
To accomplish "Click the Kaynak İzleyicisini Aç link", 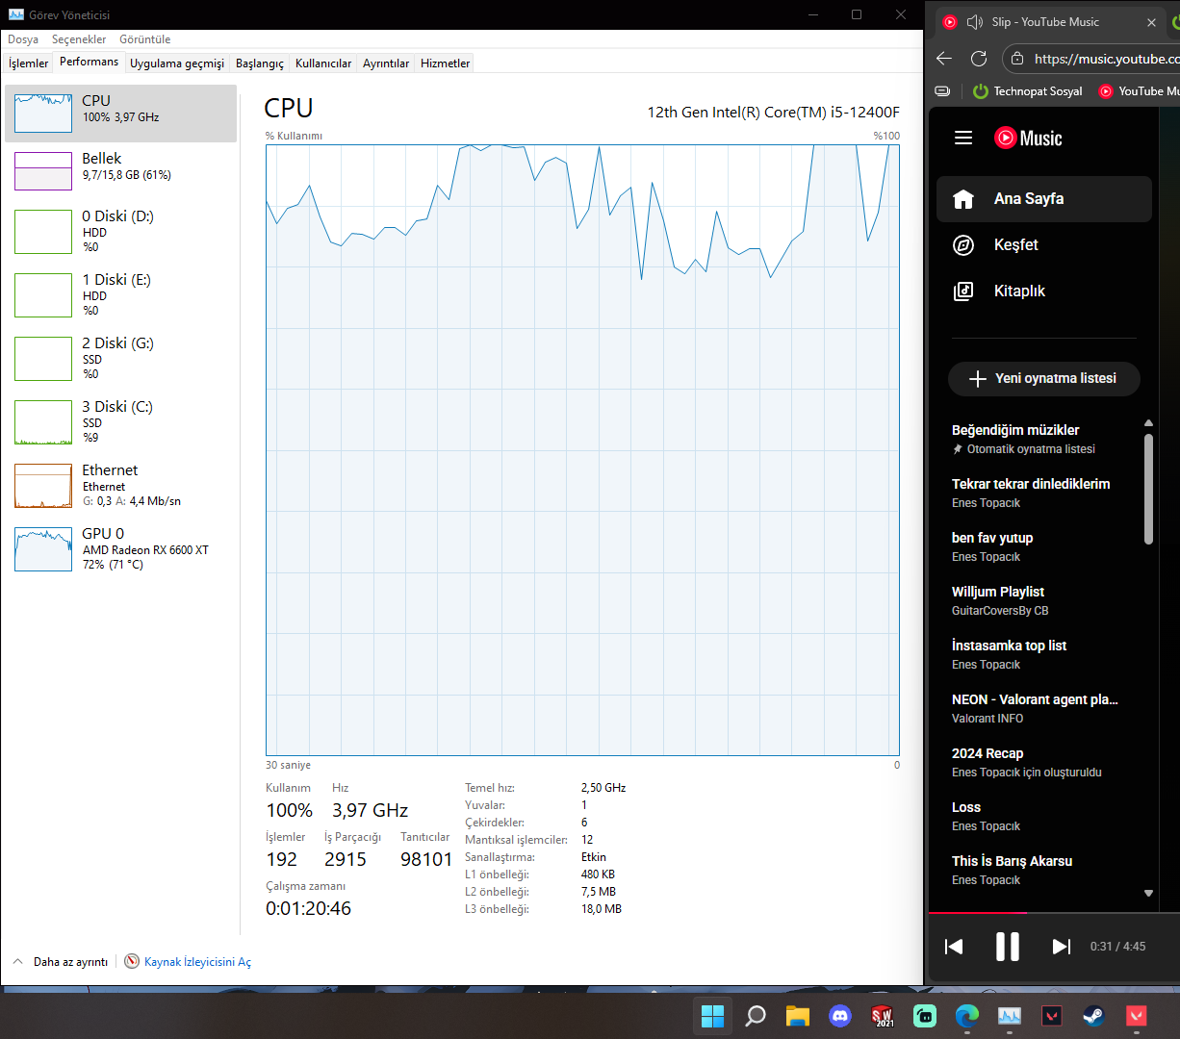I will 197,962.
